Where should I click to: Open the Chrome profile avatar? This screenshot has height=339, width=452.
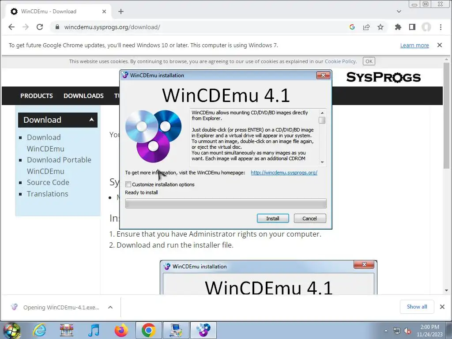pos(426,27)
